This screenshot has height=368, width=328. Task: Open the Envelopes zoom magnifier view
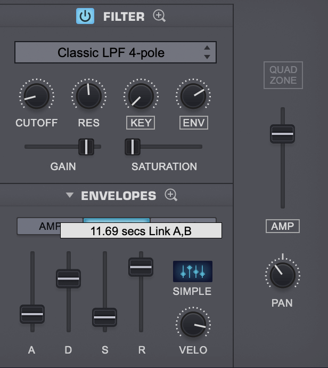[x=171, y=195]
